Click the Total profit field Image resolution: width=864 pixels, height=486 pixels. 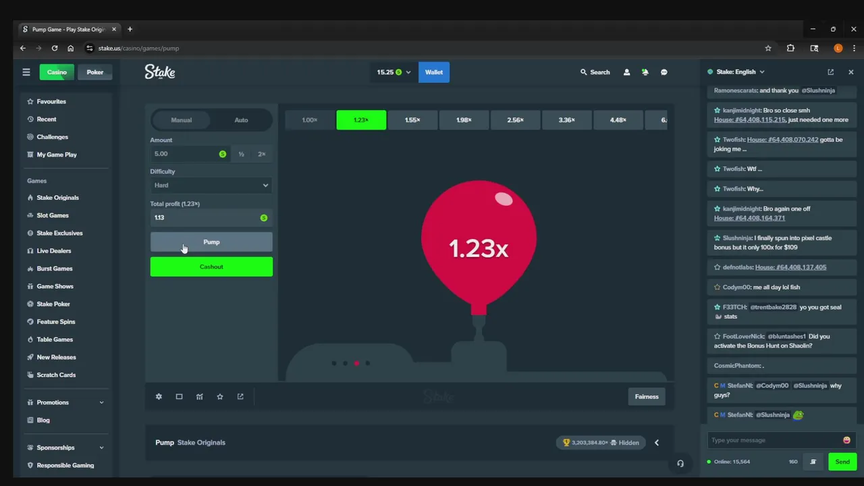click(x=211, y=217)
